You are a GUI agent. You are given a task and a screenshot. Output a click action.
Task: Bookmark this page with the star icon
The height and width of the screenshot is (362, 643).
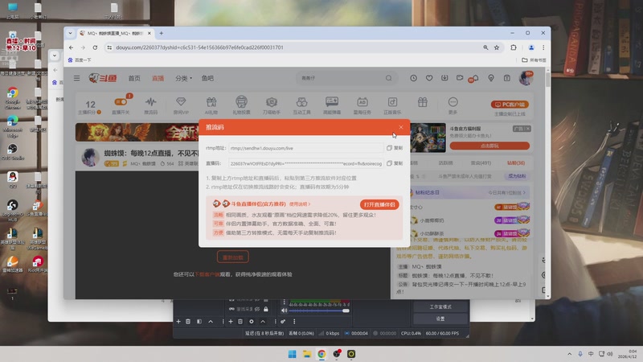click(497, 47)
